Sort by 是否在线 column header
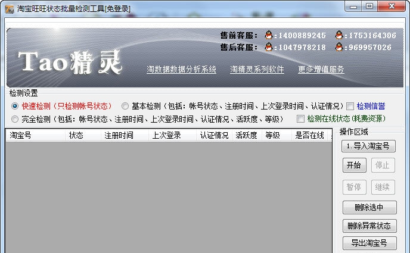Screen dimensions: 410x253 tap(310, 135)
